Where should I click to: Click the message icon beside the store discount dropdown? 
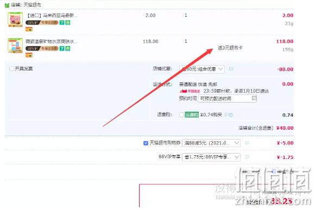pos(231,69)
